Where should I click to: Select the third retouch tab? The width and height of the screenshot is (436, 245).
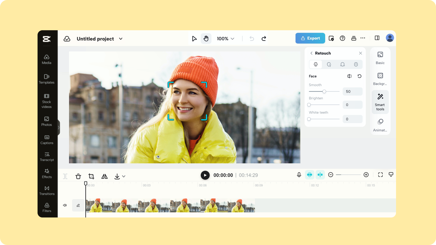coord(342,64)
